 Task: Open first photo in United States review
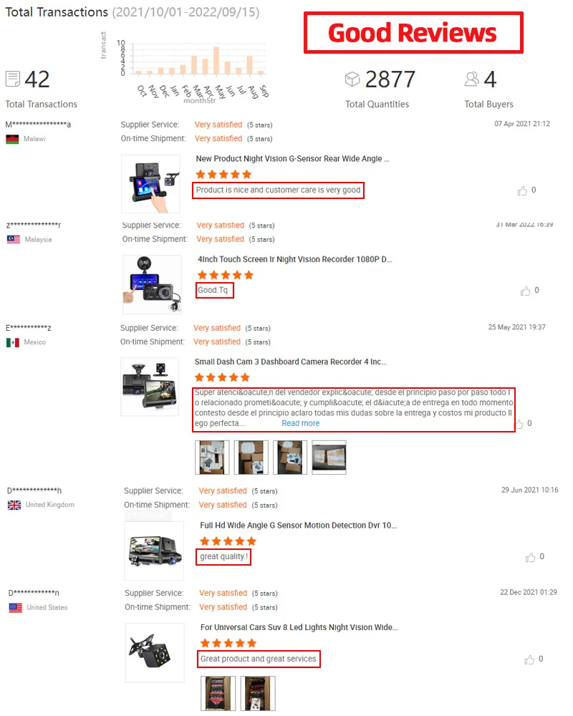tap(218, 694)
